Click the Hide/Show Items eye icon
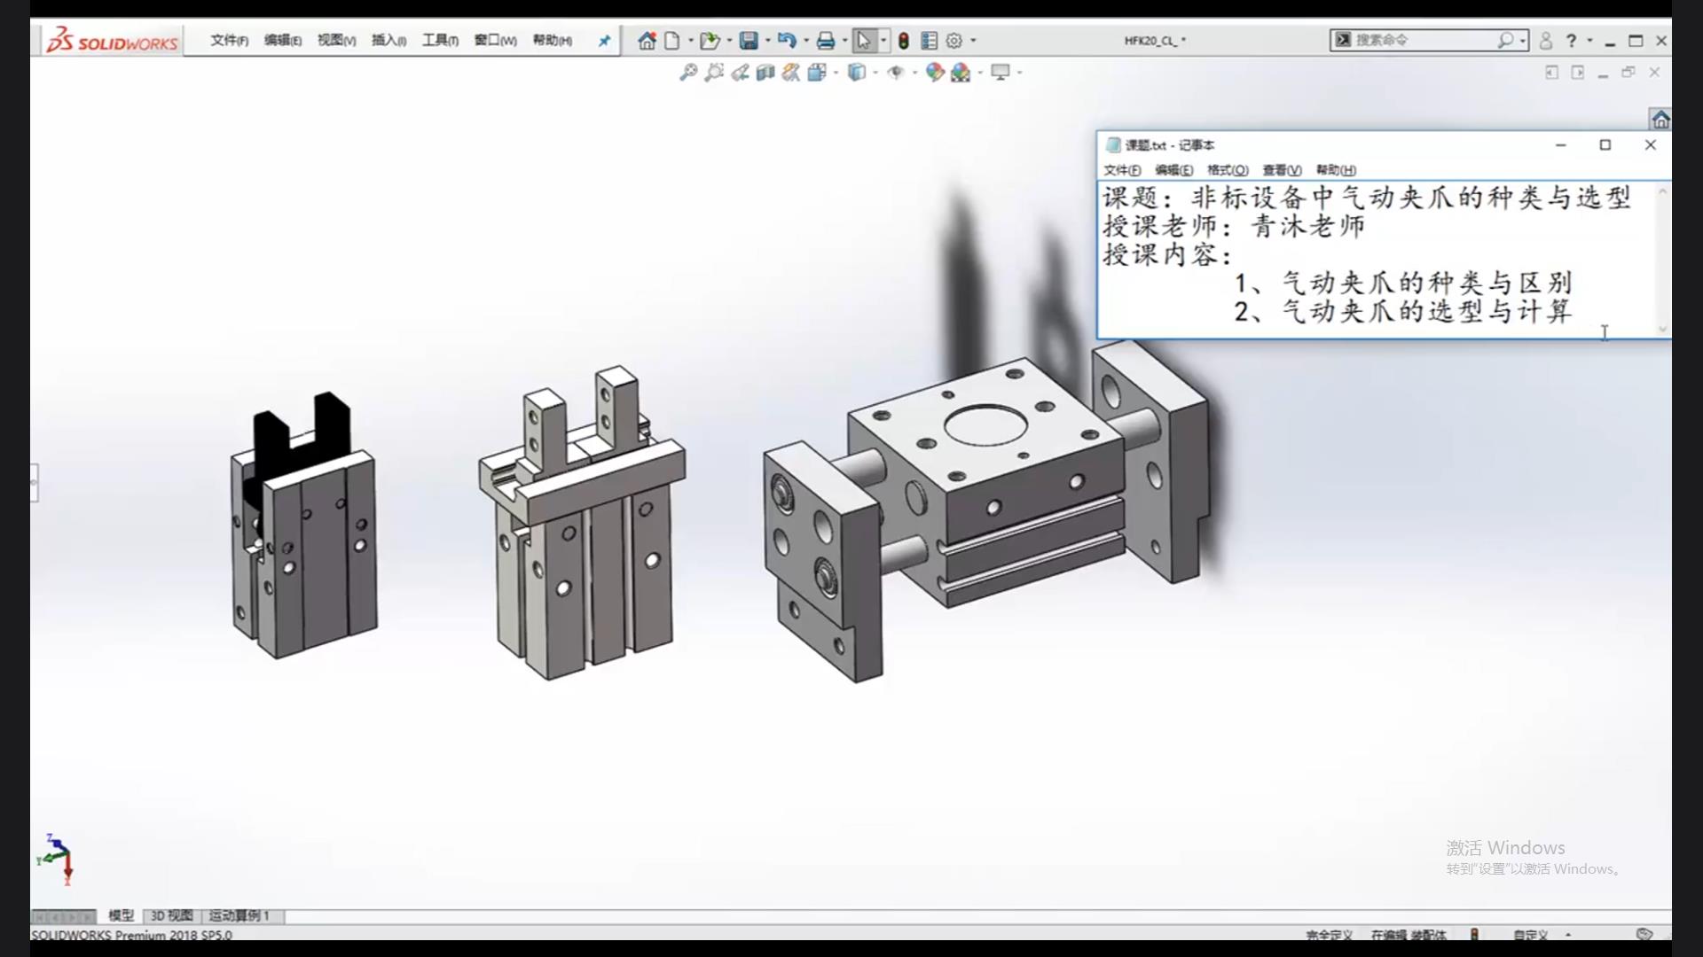Screen dimensions: 1703x957 click(896, 73)
